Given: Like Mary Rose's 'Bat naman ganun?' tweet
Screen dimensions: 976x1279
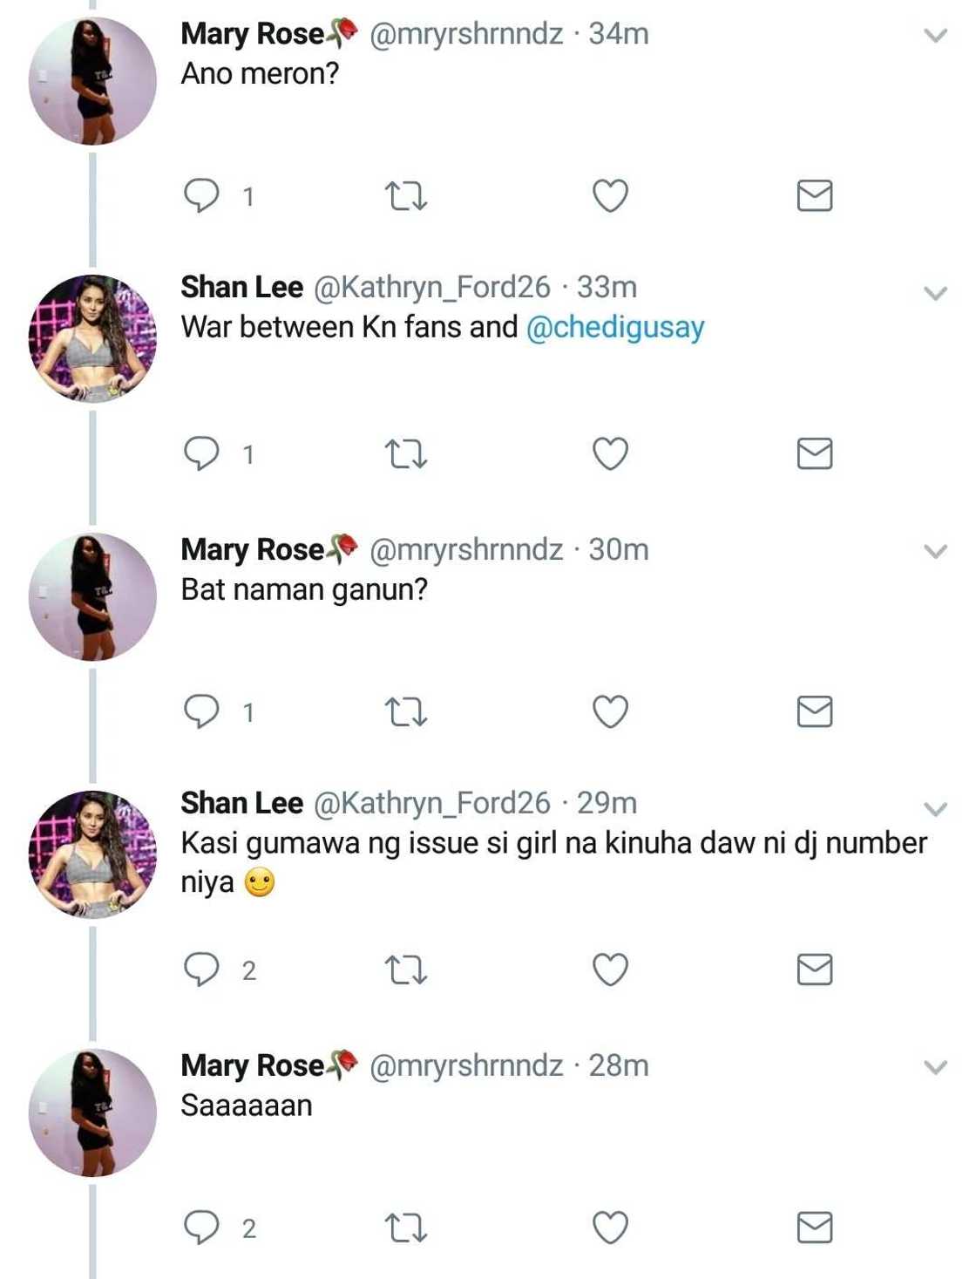Looking at the screenshot, I should point(610,711).
